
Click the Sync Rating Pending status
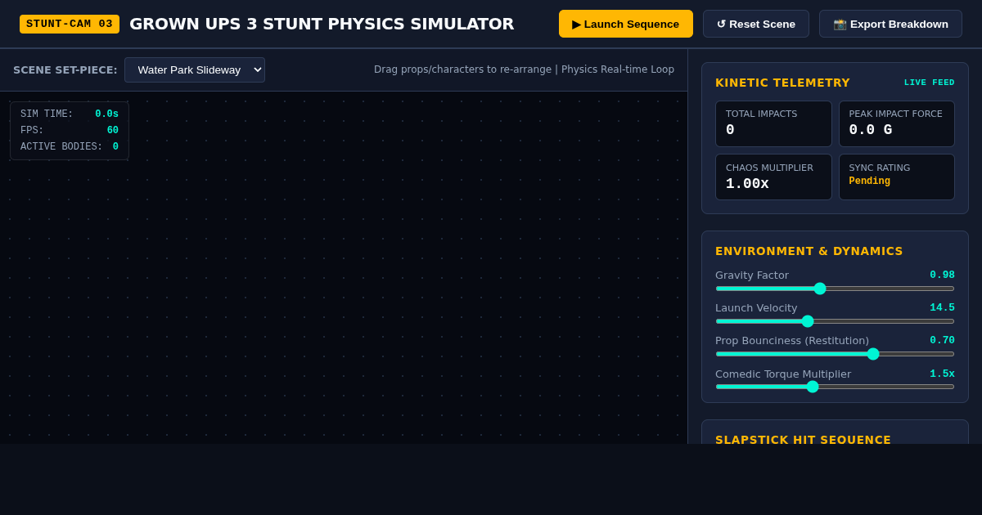point(869,181)
